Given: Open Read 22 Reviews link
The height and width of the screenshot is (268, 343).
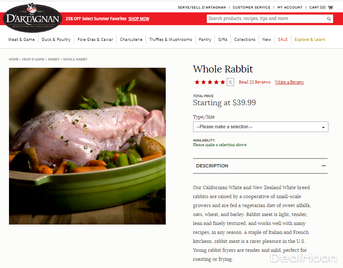Looking at the screenshot, I should (x=255, y=82).
